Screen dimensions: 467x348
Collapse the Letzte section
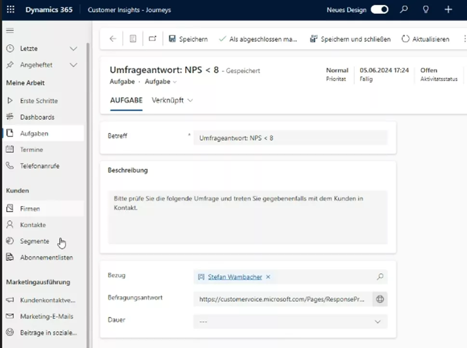pyautogui.click(x=73, y=48)
